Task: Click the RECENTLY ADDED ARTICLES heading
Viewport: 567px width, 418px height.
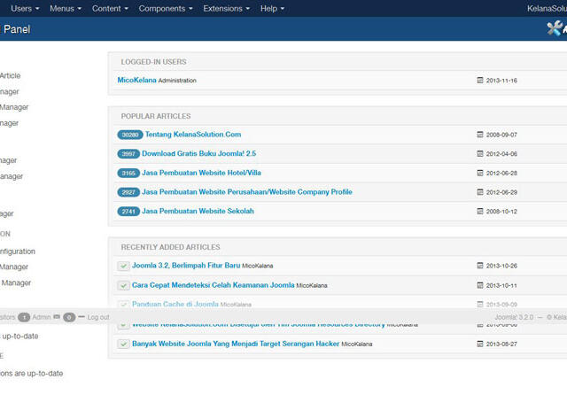Action: (x=170, y=247)
